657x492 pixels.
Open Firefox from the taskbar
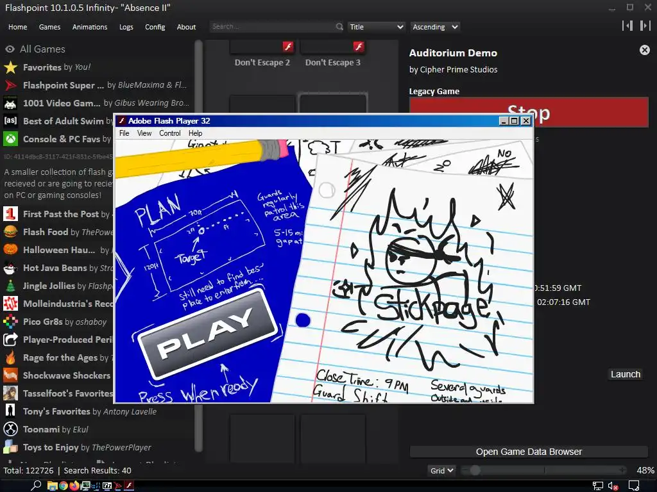click(74, 486)
